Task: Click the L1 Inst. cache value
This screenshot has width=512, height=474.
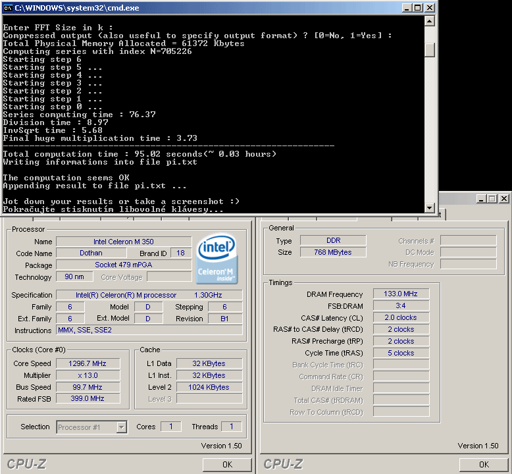Action: 209,375
